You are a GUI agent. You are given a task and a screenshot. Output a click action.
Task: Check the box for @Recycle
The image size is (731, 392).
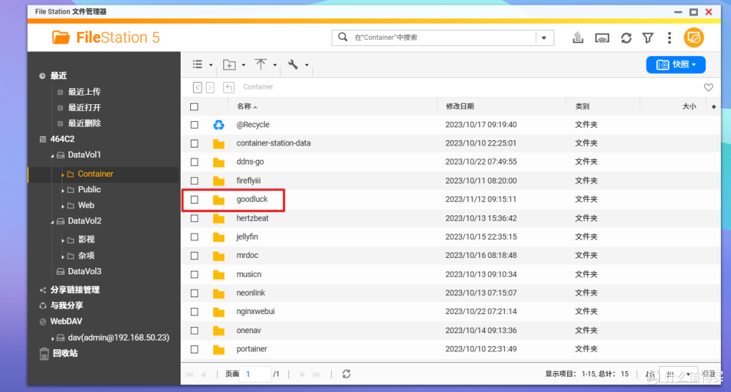tap(194, 125)
